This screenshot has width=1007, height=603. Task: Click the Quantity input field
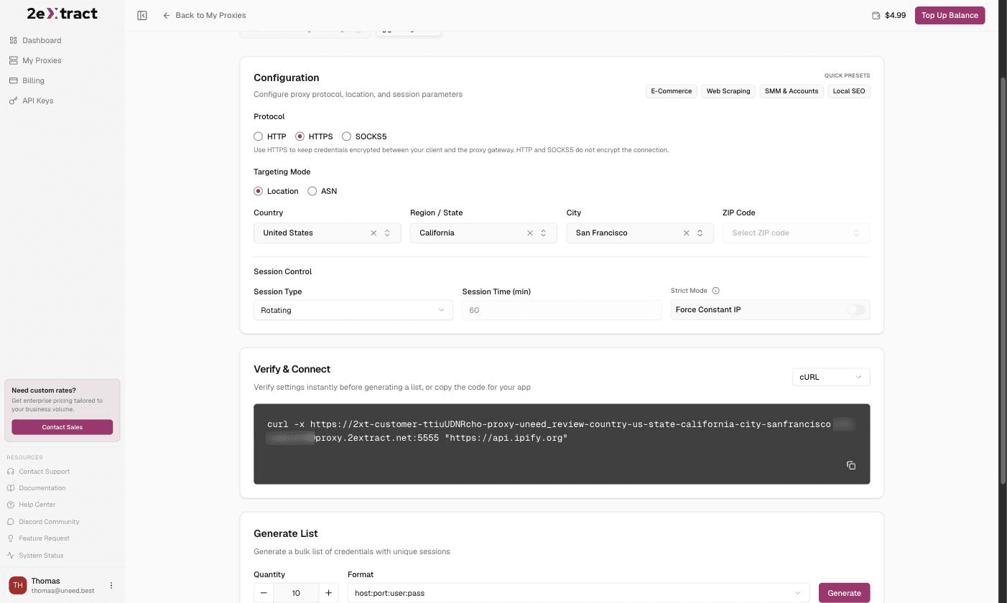tap(296, 593)
